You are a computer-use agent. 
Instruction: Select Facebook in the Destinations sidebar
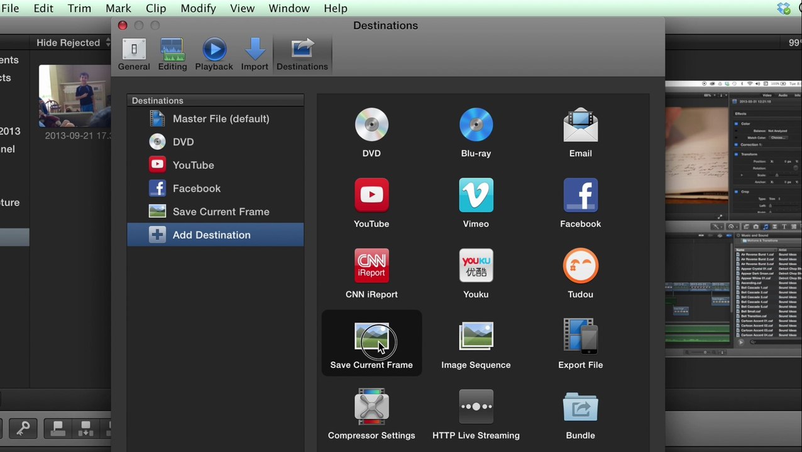click(215, 188)
